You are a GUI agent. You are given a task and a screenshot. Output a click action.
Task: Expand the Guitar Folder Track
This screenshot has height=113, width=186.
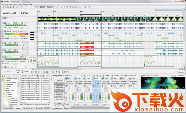tap(3, 67)
